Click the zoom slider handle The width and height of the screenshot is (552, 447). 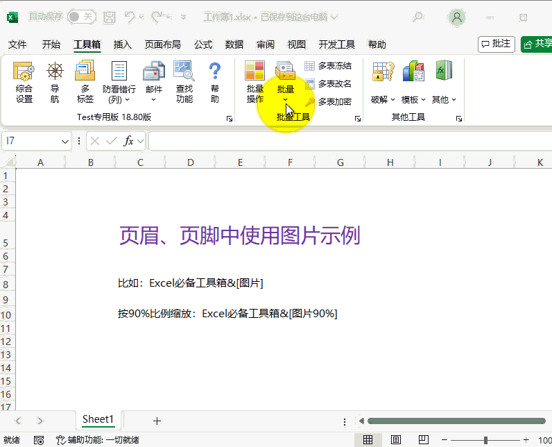485,440
